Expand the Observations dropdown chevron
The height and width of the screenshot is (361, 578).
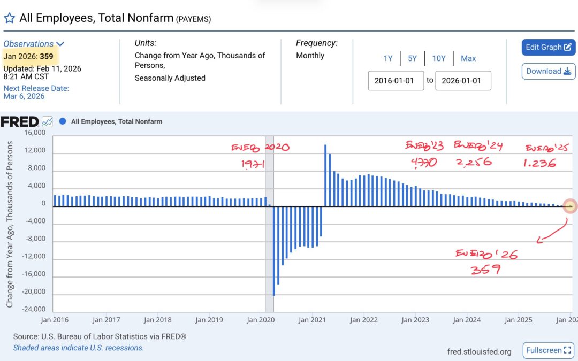tap(60, 44)
